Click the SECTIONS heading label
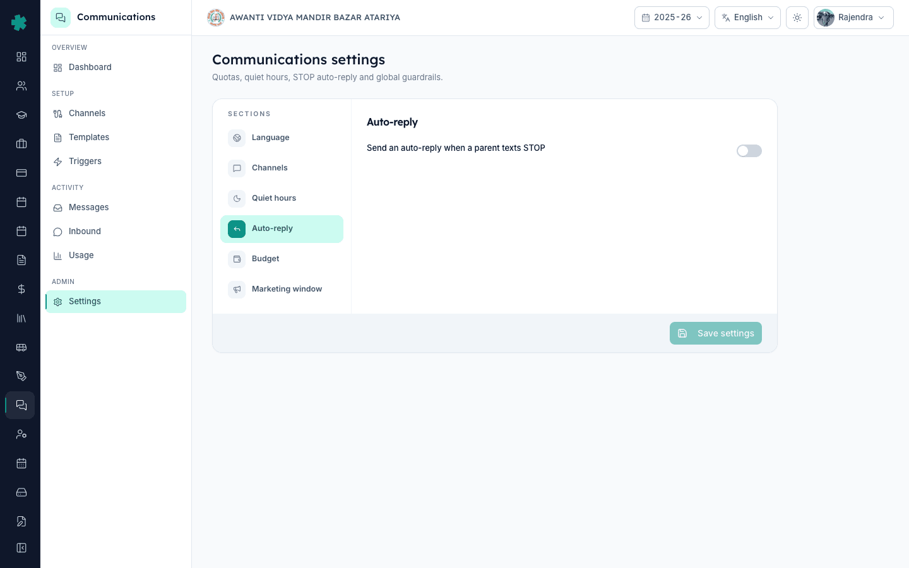The height and width of the screenshot is (568, 909). 249,114
